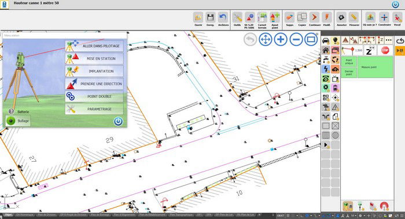This screenshot has width=405, height=219.
Task: Expand the black arrow category icon
Action: coord(326,145)
